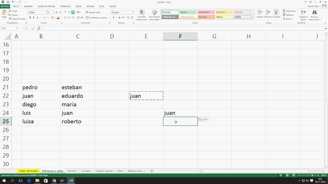Increase indent in Alineación group

(x=82, y=18)
